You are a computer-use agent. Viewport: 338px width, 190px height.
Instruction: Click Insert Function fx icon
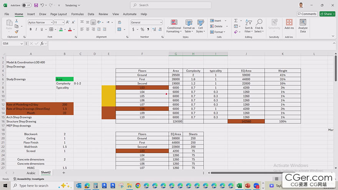pos(42,43)
